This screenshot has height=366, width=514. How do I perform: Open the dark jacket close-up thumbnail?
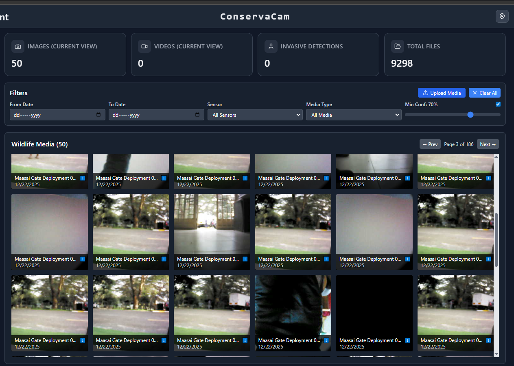293,305
